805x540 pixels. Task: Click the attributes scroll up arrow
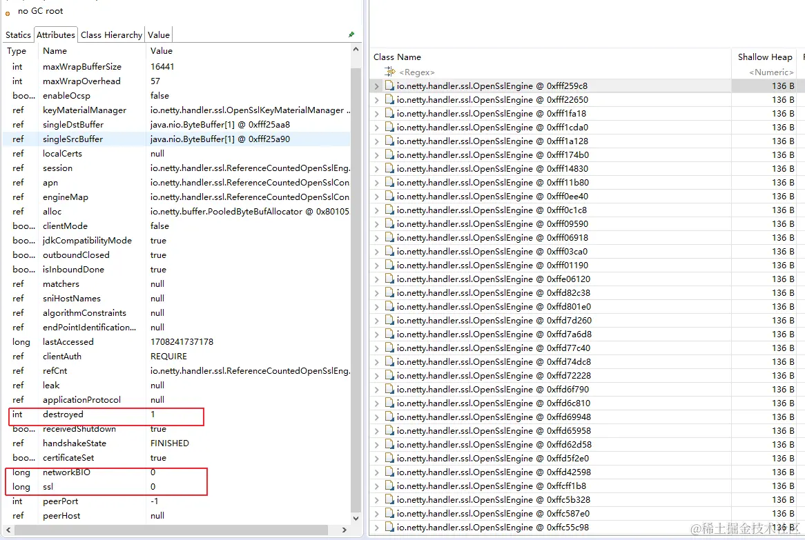point(356,50)
